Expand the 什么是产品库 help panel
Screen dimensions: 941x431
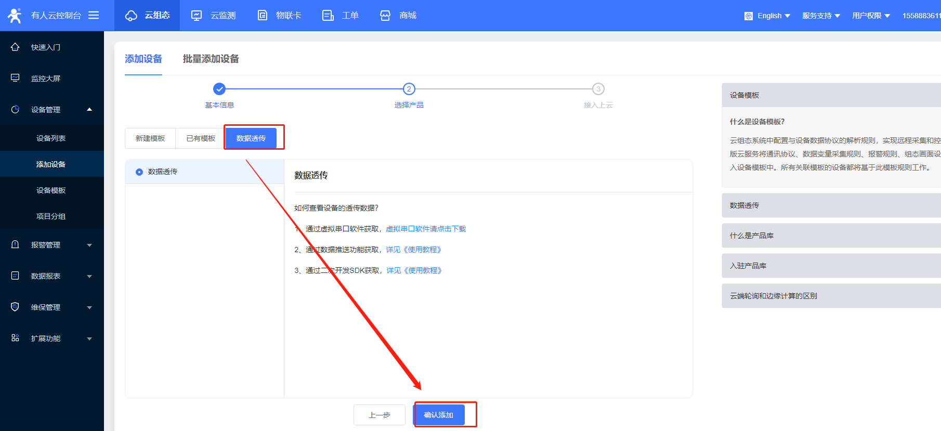pyautogui.click(x=831, y=236)
